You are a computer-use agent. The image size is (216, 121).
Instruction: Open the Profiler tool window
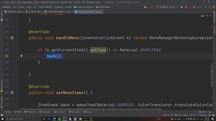(60, 112)
